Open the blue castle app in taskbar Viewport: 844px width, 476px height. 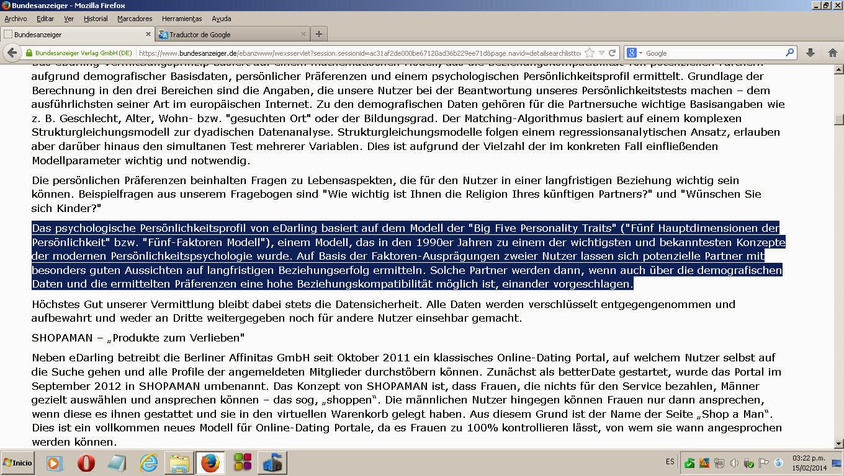click(x=272, y=463)
